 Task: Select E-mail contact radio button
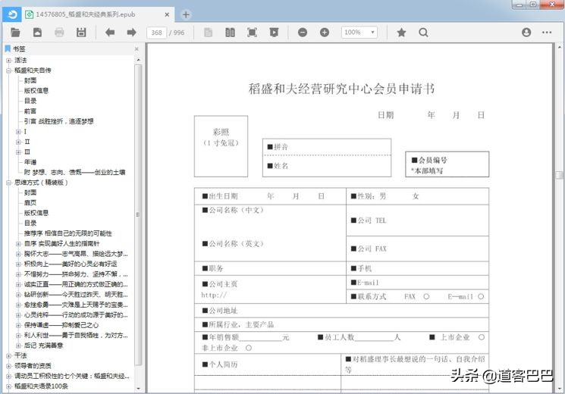pos(481,296)
